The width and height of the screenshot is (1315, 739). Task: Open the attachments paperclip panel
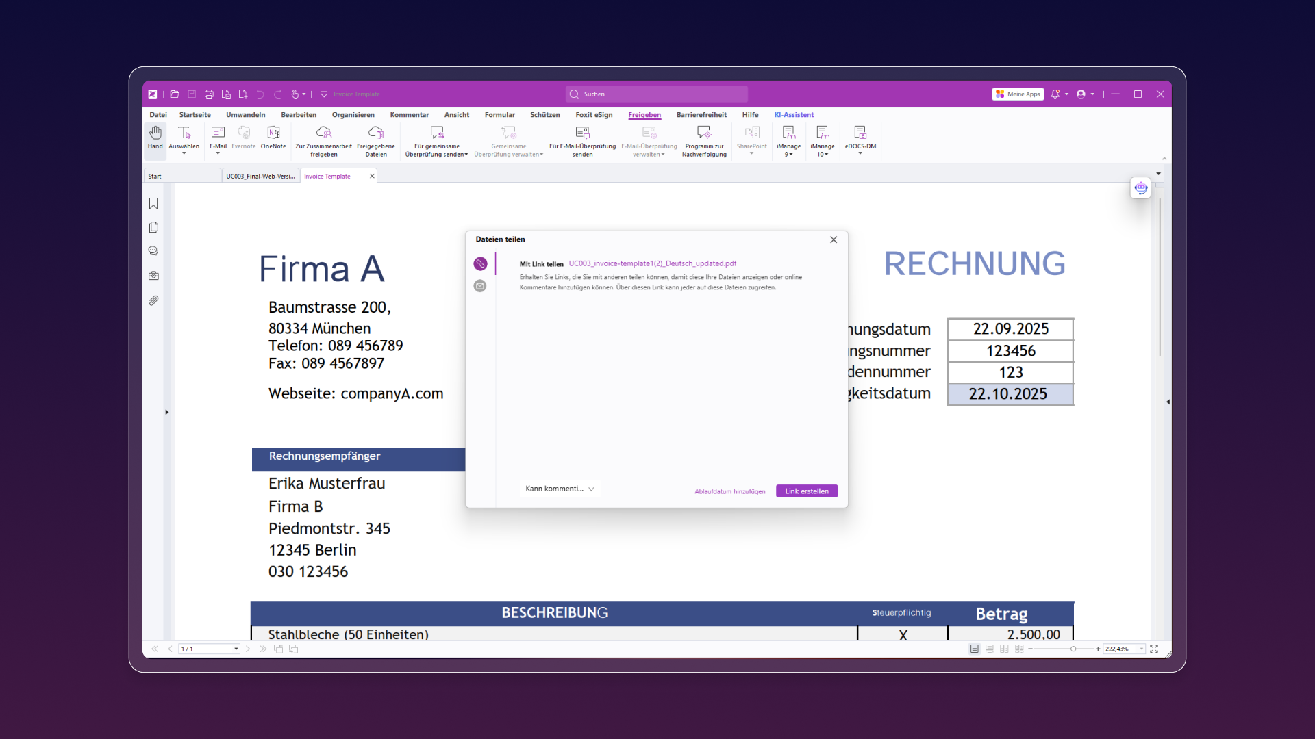[153, 300]
